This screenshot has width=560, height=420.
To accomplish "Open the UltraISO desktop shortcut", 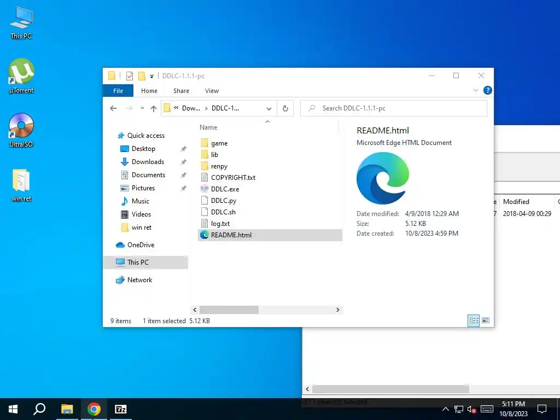I will click(21, 130).
